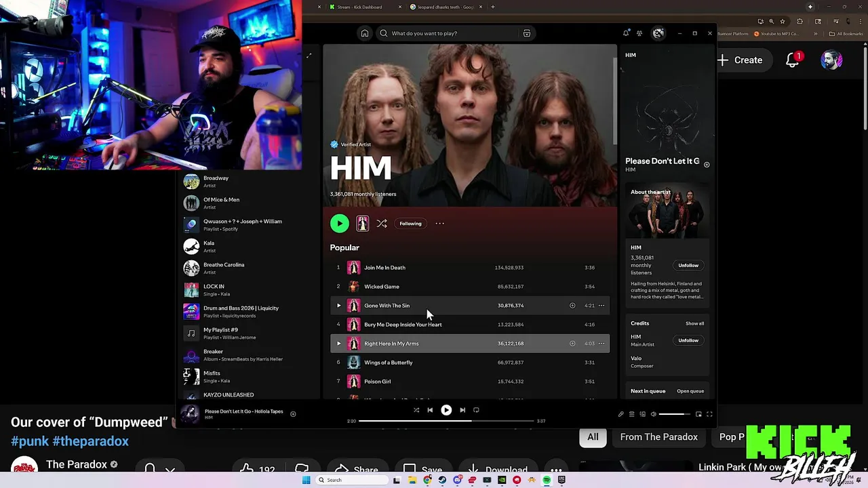Open YouTube notifications bell with badge
This screenshot has height=488, width=868.
tap(793, 60)
